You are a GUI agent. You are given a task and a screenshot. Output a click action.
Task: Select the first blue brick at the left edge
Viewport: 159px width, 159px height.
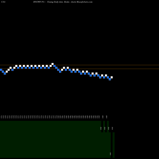1,70
